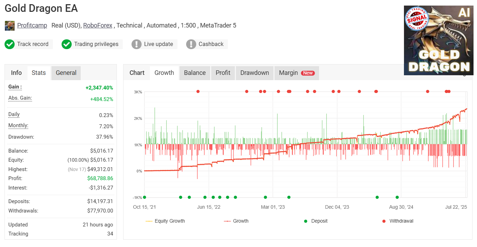477x247 pixels.
Task: Click the Live update exclamation icon
Action: (x=136, y=44)
